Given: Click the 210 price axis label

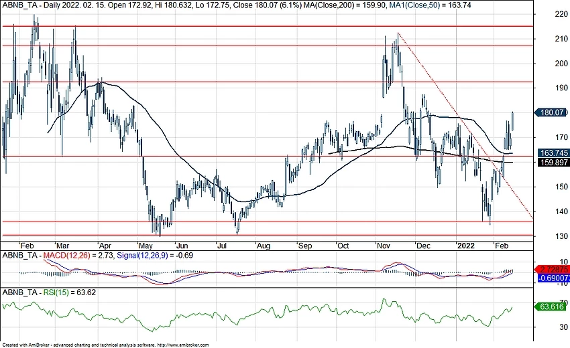Looking at the screenshot, I should tap(562, 39).
